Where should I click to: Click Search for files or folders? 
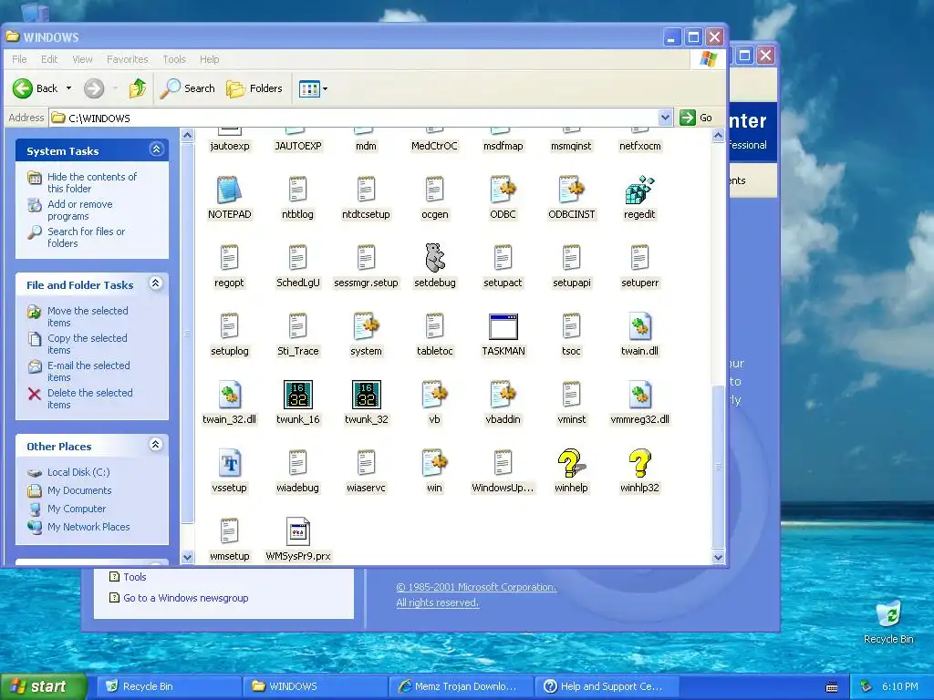(x=86, y=238)
